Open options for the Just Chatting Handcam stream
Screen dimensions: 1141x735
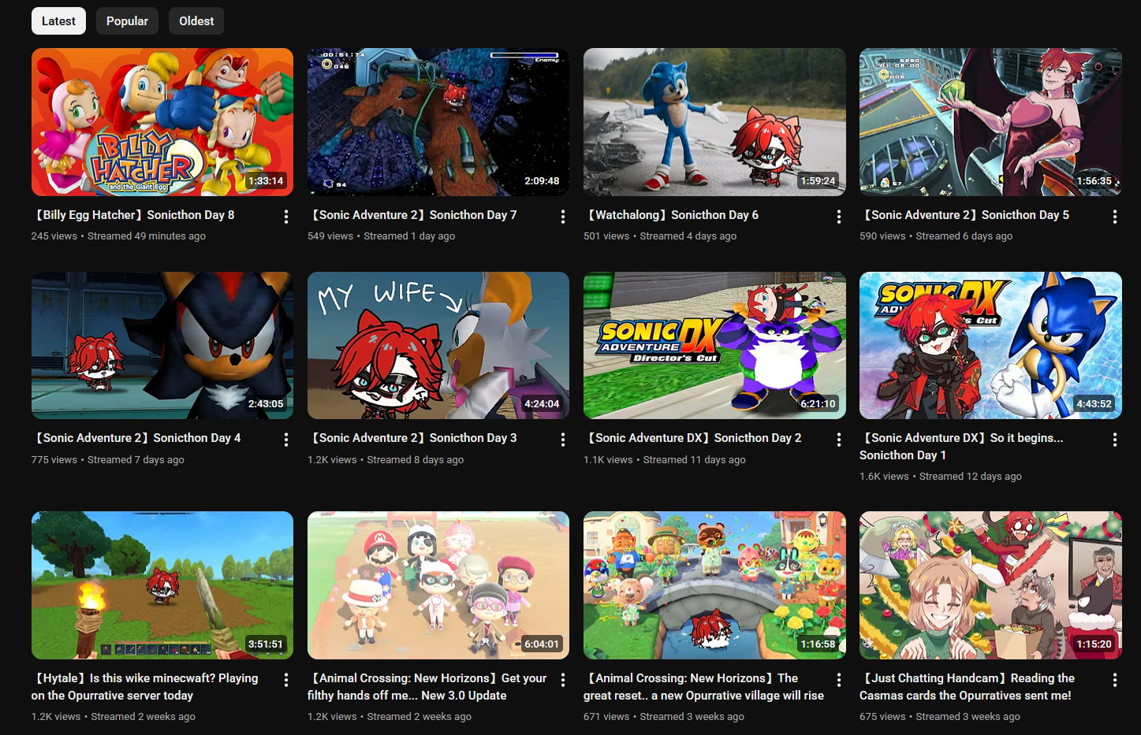coord(1114,680)
